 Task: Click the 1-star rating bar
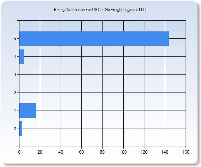pyautogui.click(x=27, y=111)
